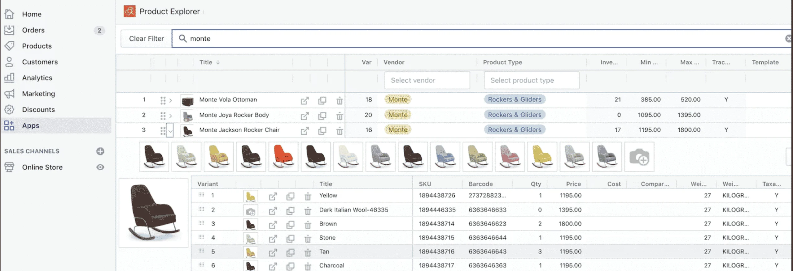Go to Home in sidebar

click(32, 14)
